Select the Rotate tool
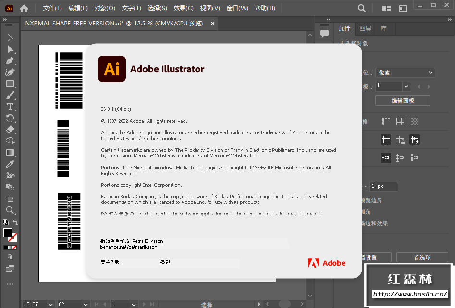The width and height of the screenshot is (455, 308). click(10, 118)
